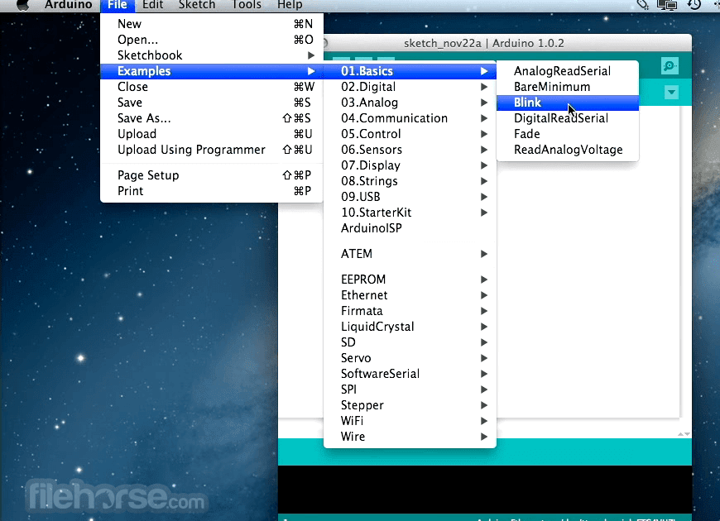
Task: Expand Firmata library examples
Action: [410, 311]
